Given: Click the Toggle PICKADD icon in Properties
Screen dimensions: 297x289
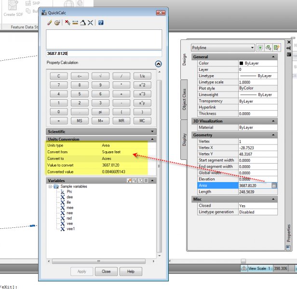Looking at the screenshot, I should (x=260, y=48).
